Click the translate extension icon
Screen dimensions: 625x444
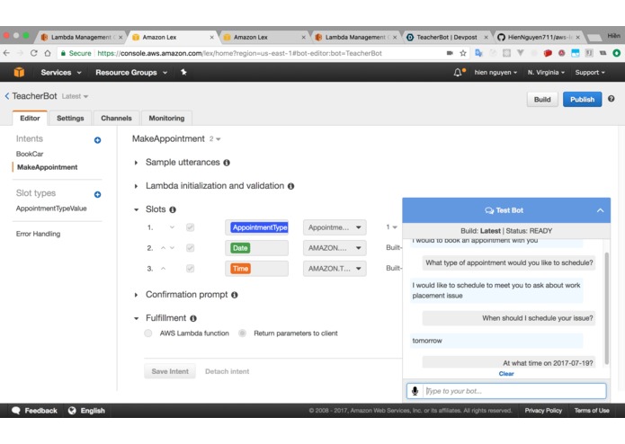(478, 53)
